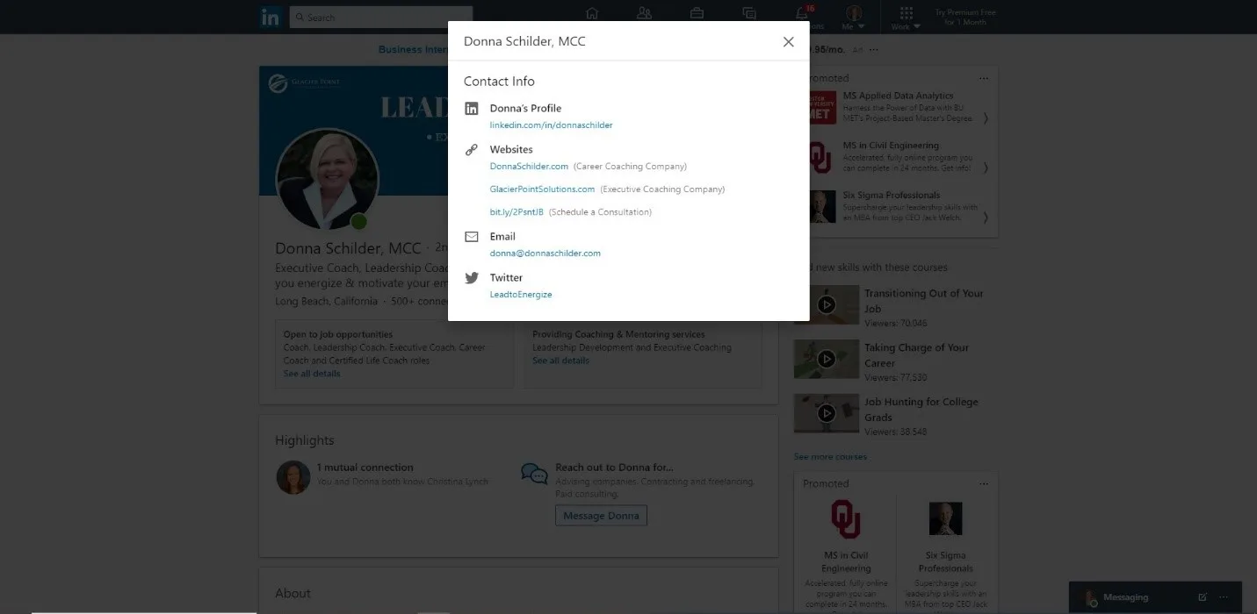Click See all details under Coaching services
1257x614 pixels.
pos(560,361)
